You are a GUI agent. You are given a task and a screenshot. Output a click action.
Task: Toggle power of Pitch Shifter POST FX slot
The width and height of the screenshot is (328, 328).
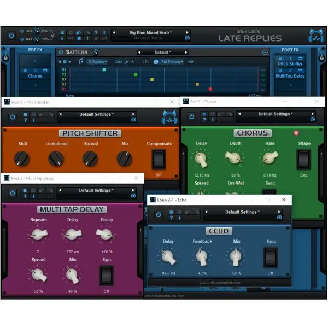(x=280, y=58)
